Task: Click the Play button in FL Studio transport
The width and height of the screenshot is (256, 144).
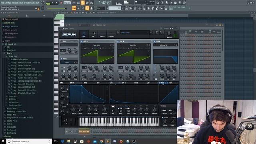Action: click(x=52, y=3)
